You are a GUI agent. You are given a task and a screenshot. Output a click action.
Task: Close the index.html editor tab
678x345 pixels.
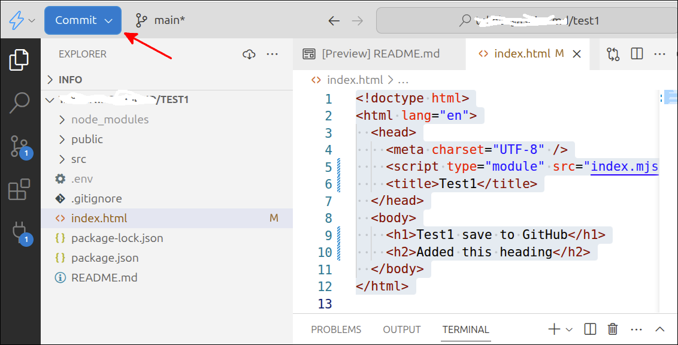click(577, 54)
